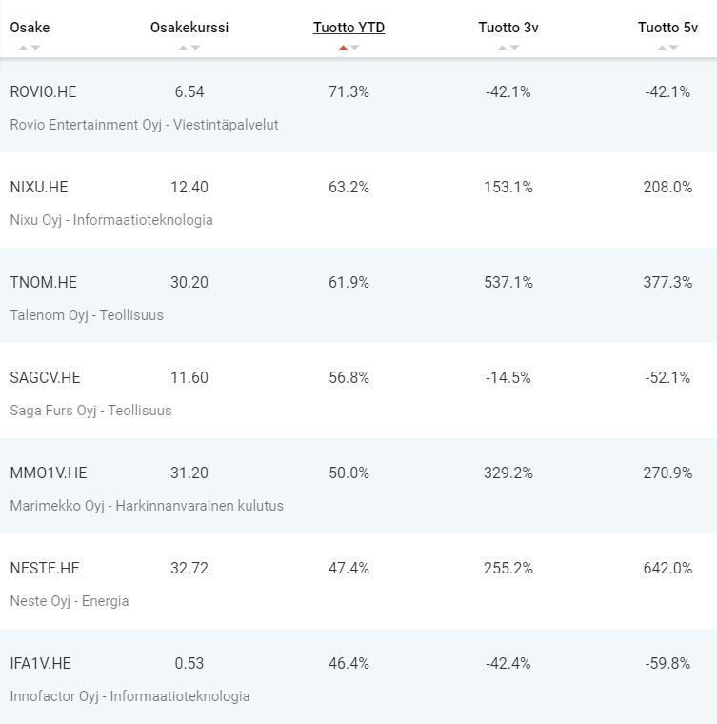The height and width of the screenshot is (724, 717).
Task: Click red Tuotto YTD ascending arrow
Action: pos(343,47)
